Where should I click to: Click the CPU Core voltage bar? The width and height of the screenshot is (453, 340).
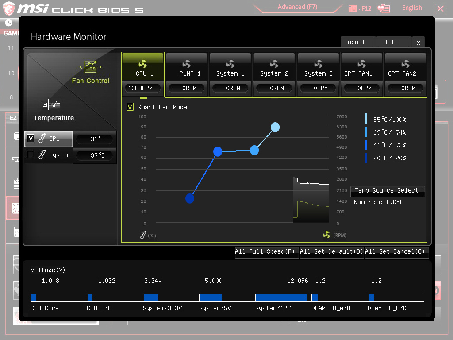pyautogui.click(x=34, y=297)
